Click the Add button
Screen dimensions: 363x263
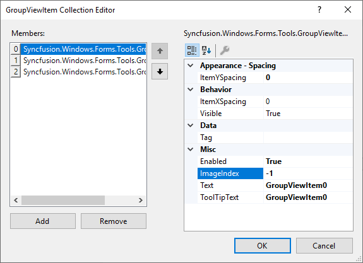pos(43,221)
